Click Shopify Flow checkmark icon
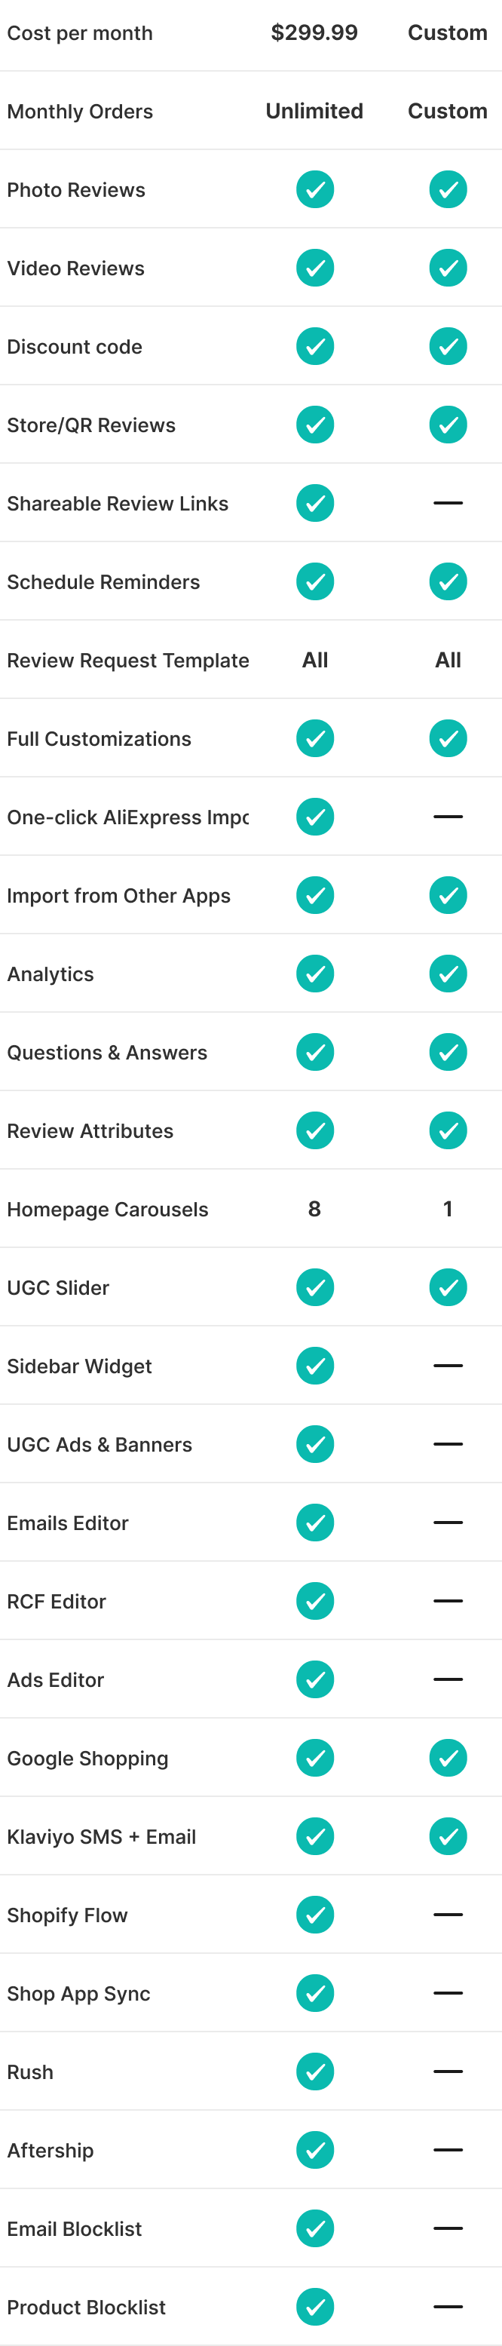 [x=314, y=1915]
